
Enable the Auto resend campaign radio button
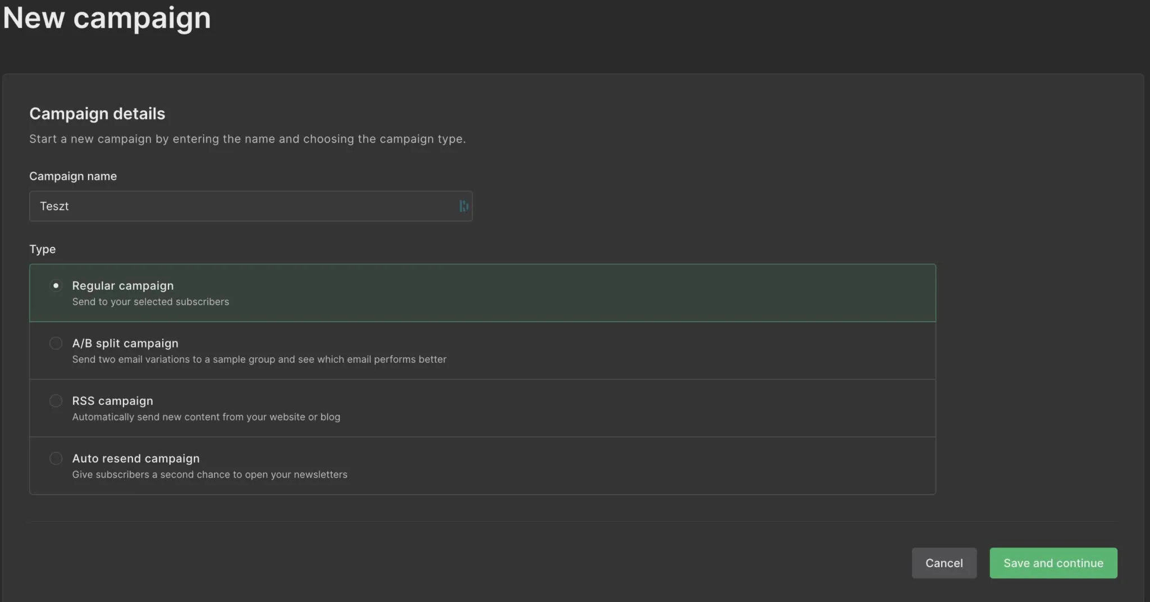[x=56, y=459]
